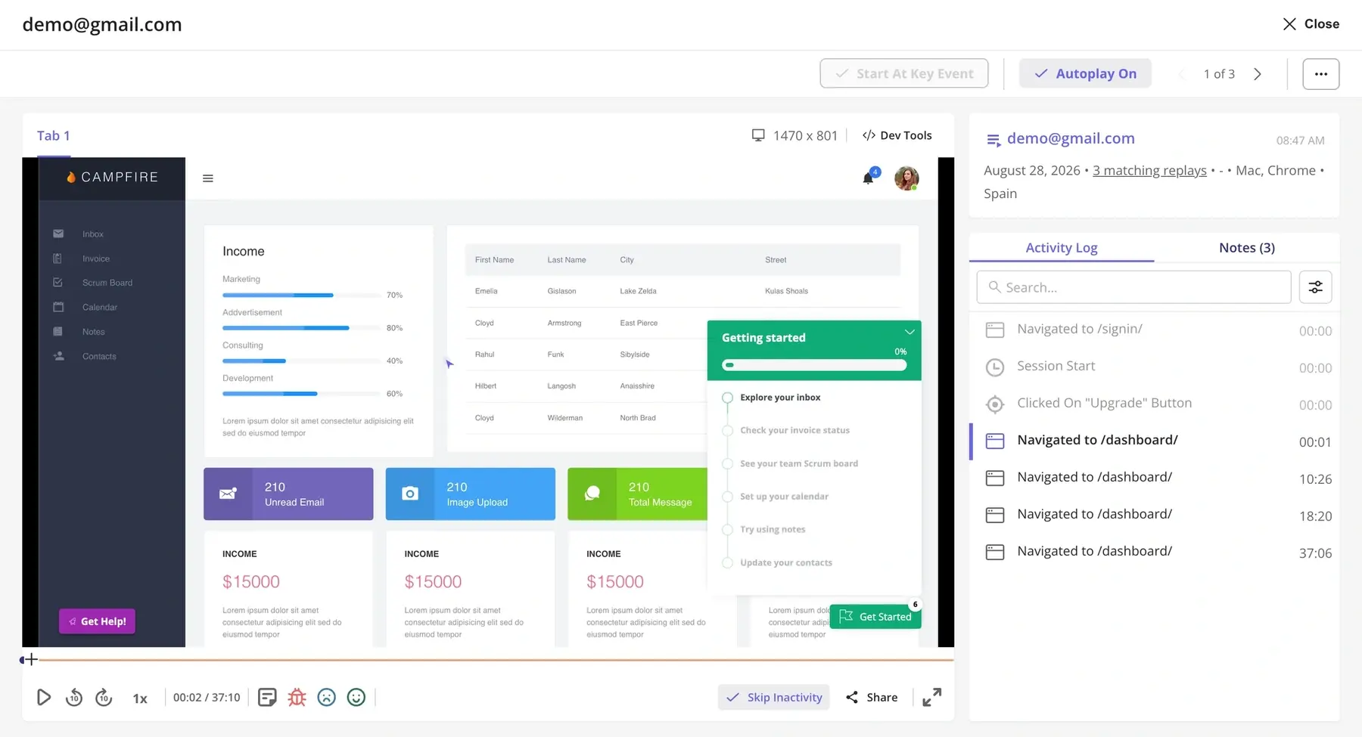Image resolution: width=1362 pixels, height=737 pixels.
Task: Jump to Navigated to /dashboard/ at 37:06
Action: (x=1155, y=552)
